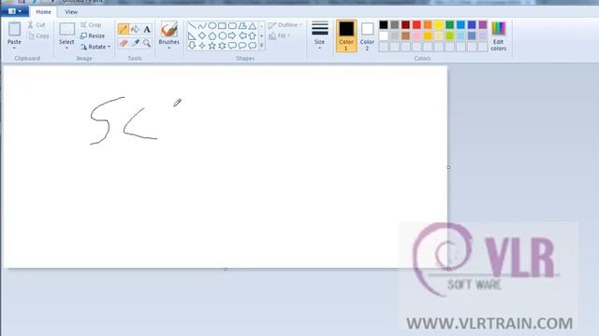Screen dimensions: 599x336
Task: Select the Text tool (letter A)
Action: click(x=147, y=29)
